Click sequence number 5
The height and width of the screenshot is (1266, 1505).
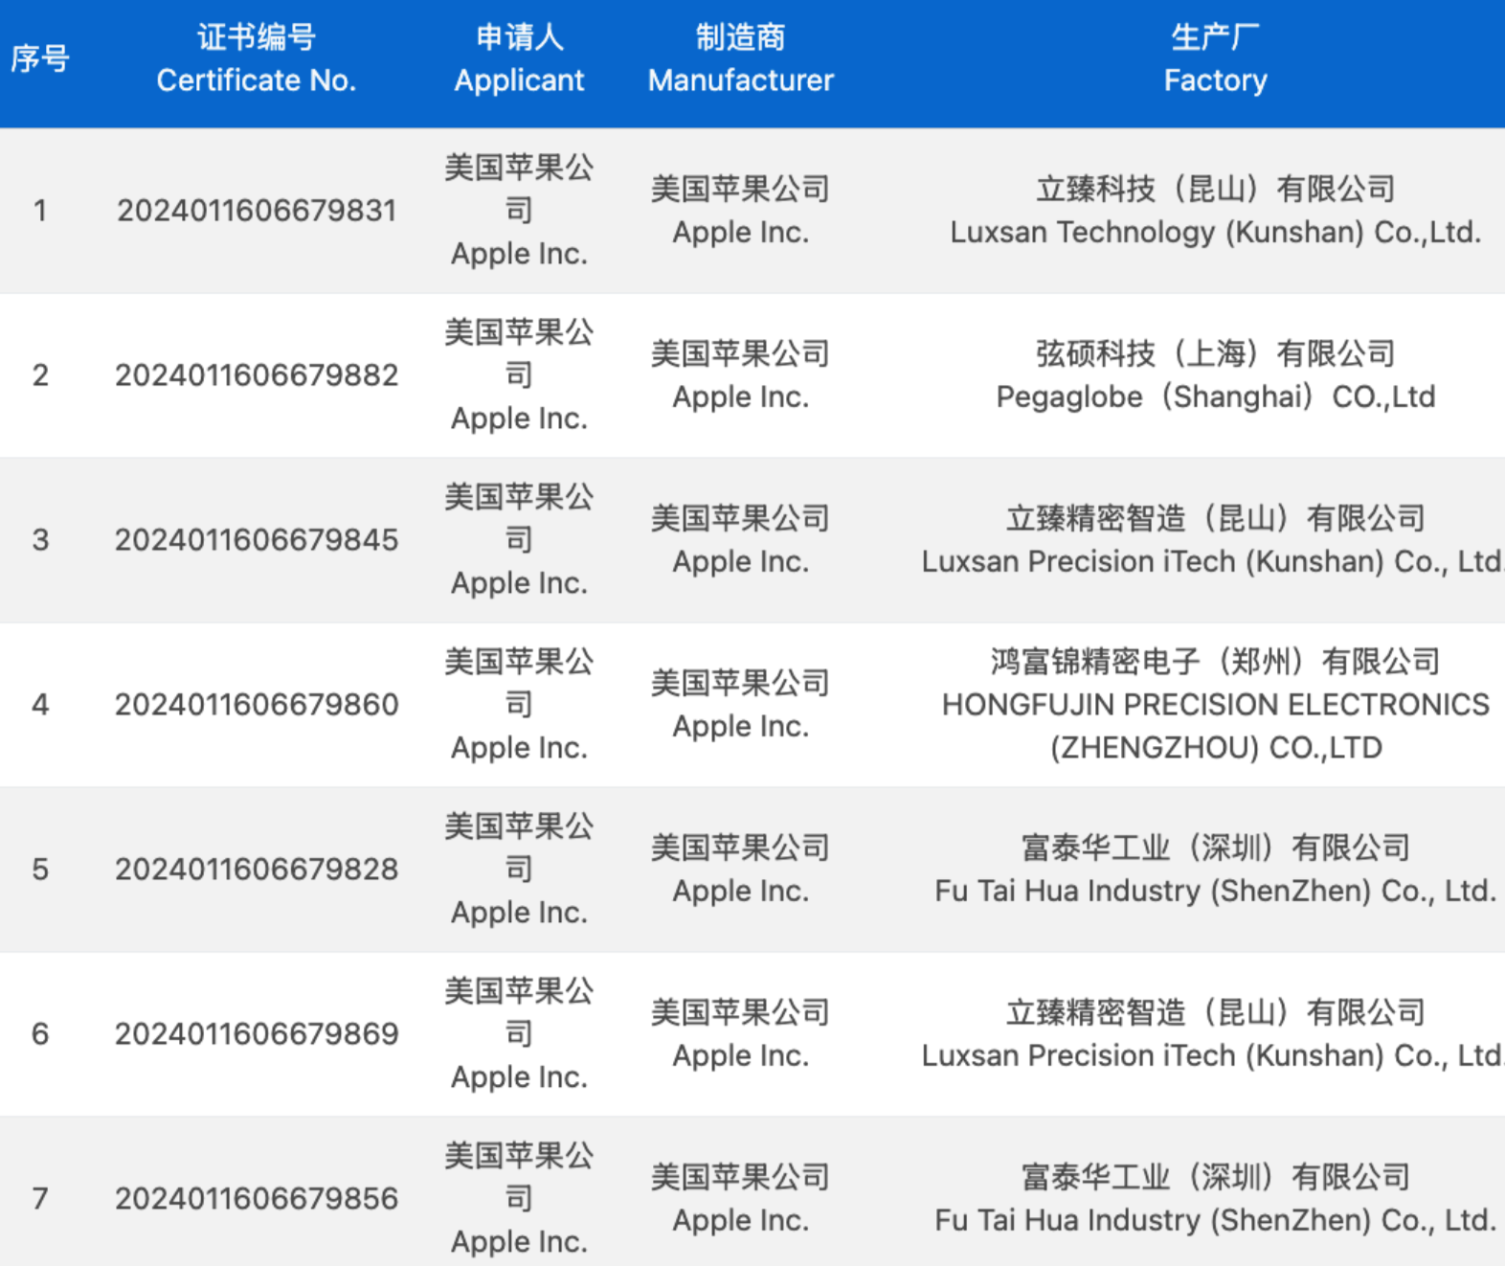coord(40,870)
